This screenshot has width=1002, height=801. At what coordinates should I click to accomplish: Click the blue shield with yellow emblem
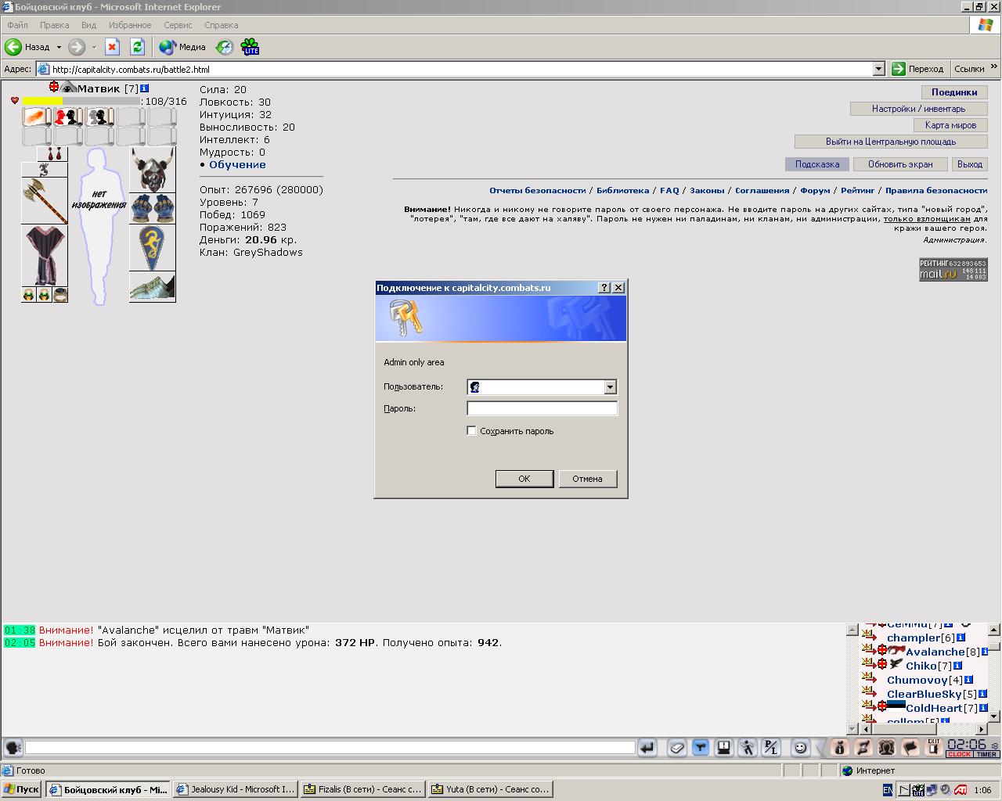153,247
